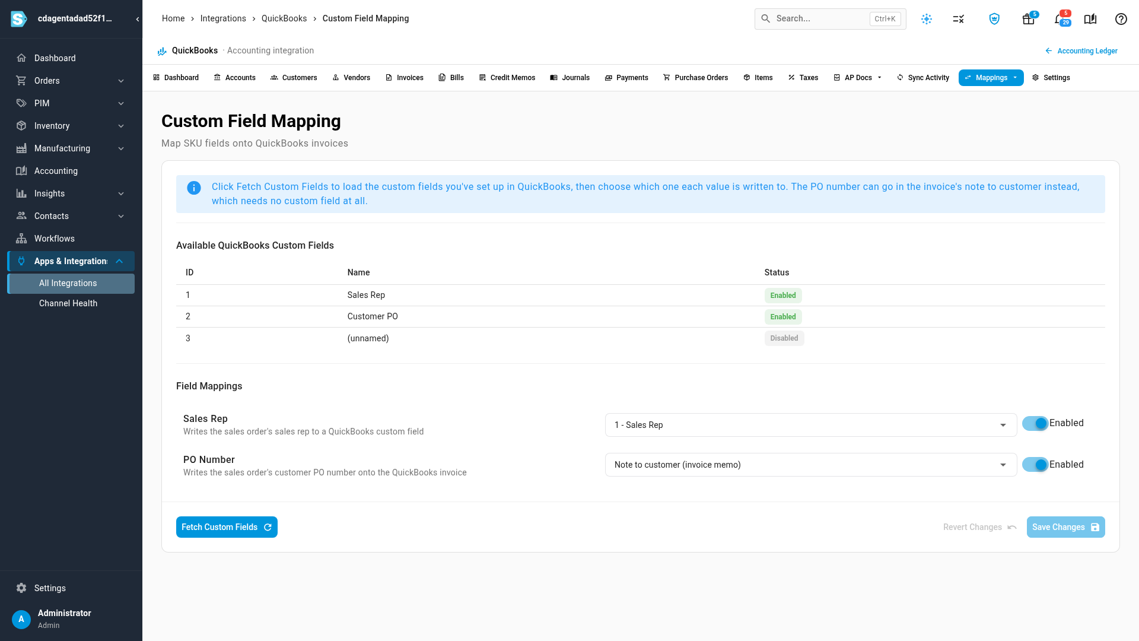1139x641 pixels.
Task: Click the Administrator avatar
Action: 21,619
